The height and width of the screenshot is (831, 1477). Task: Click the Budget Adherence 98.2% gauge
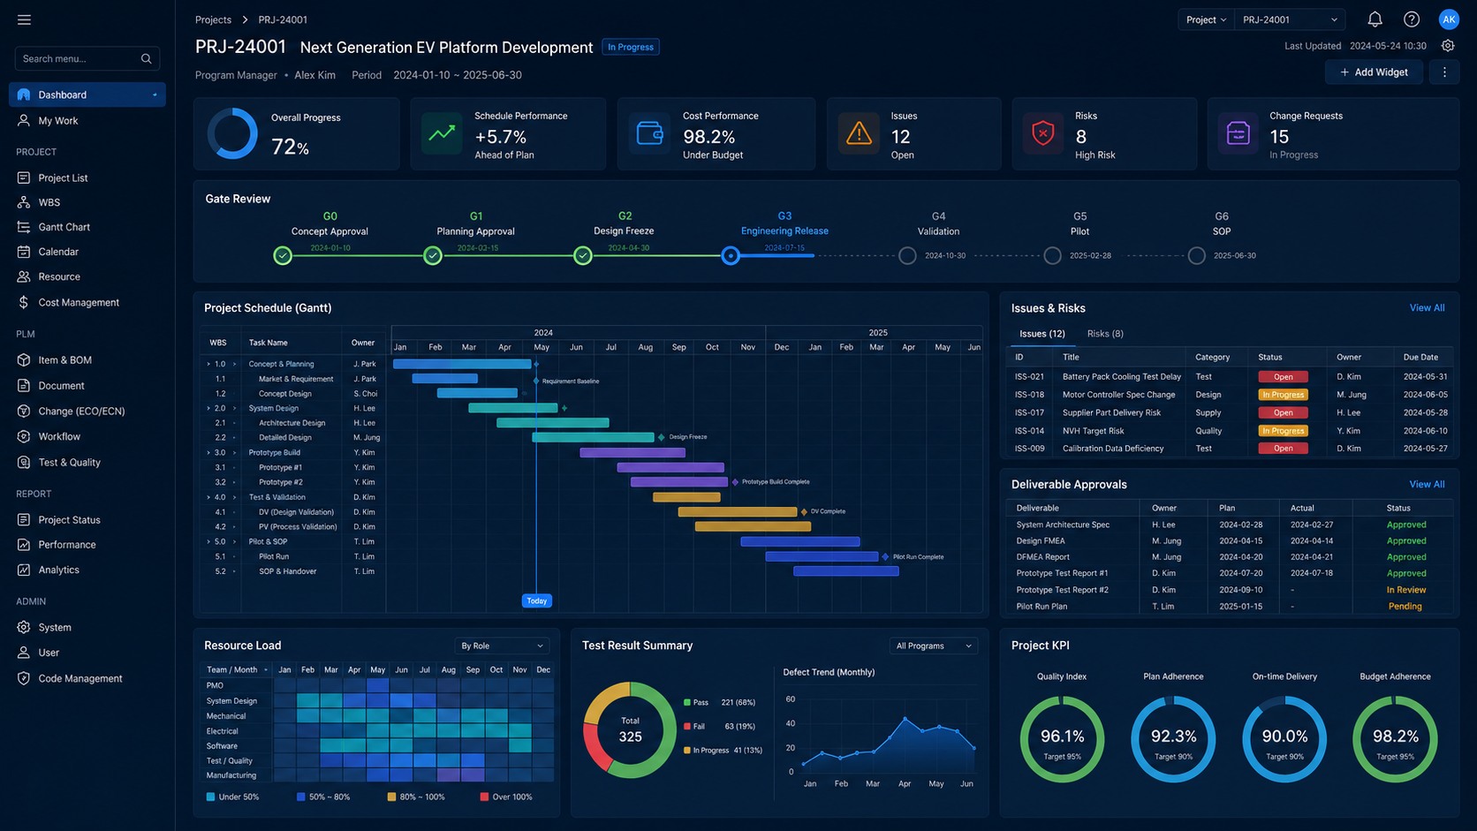pyautogui.click(x=1395, y=740)
